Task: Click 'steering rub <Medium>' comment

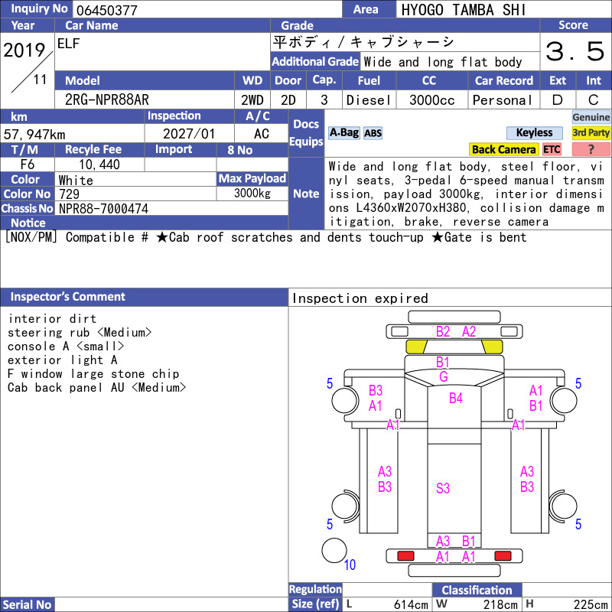Action: [x=80, y=333]
